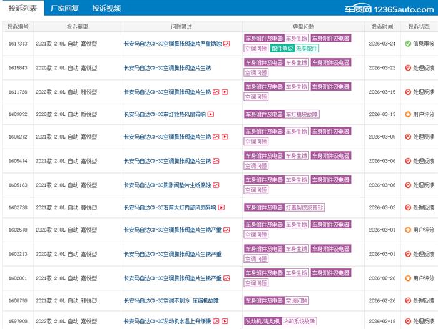Click video icon on complaint 1609892

click(211, 115)
